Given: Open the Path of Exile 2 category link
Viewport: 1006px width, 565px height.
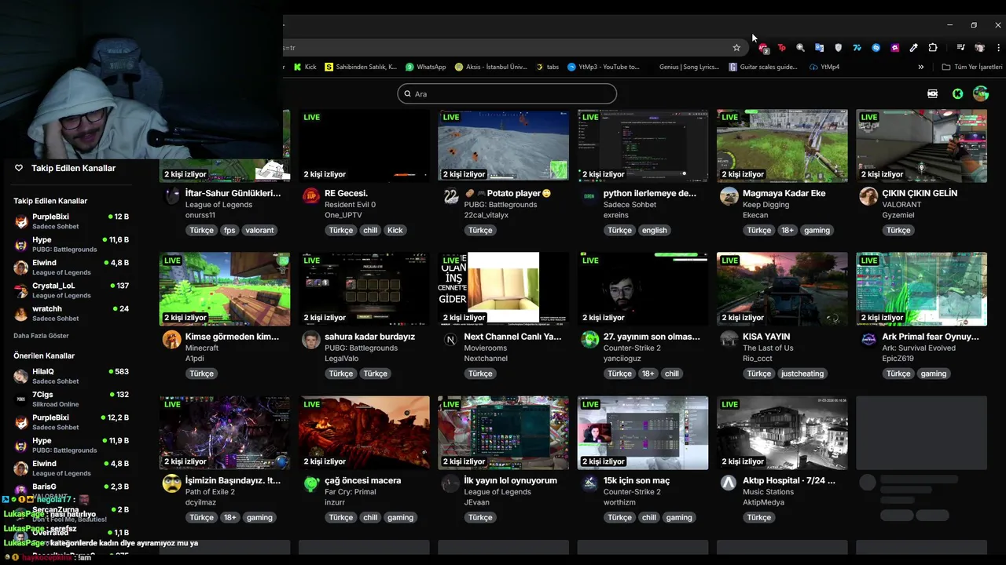Looking at the screenshot, I should click(x=210, y=492).
